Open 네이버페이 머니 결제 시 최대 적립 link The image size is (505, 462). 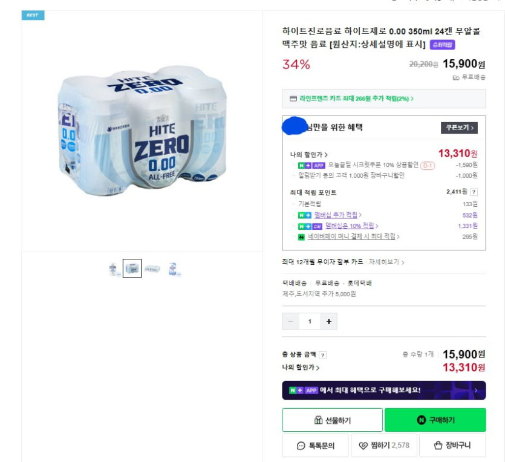tap(353, 237)
